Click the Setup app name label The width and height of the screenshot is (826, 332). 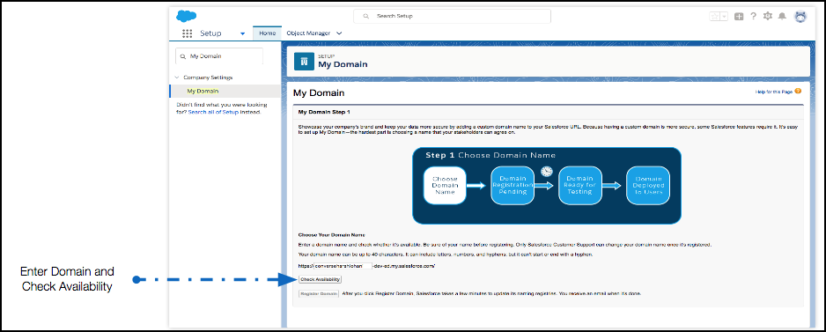210,33
